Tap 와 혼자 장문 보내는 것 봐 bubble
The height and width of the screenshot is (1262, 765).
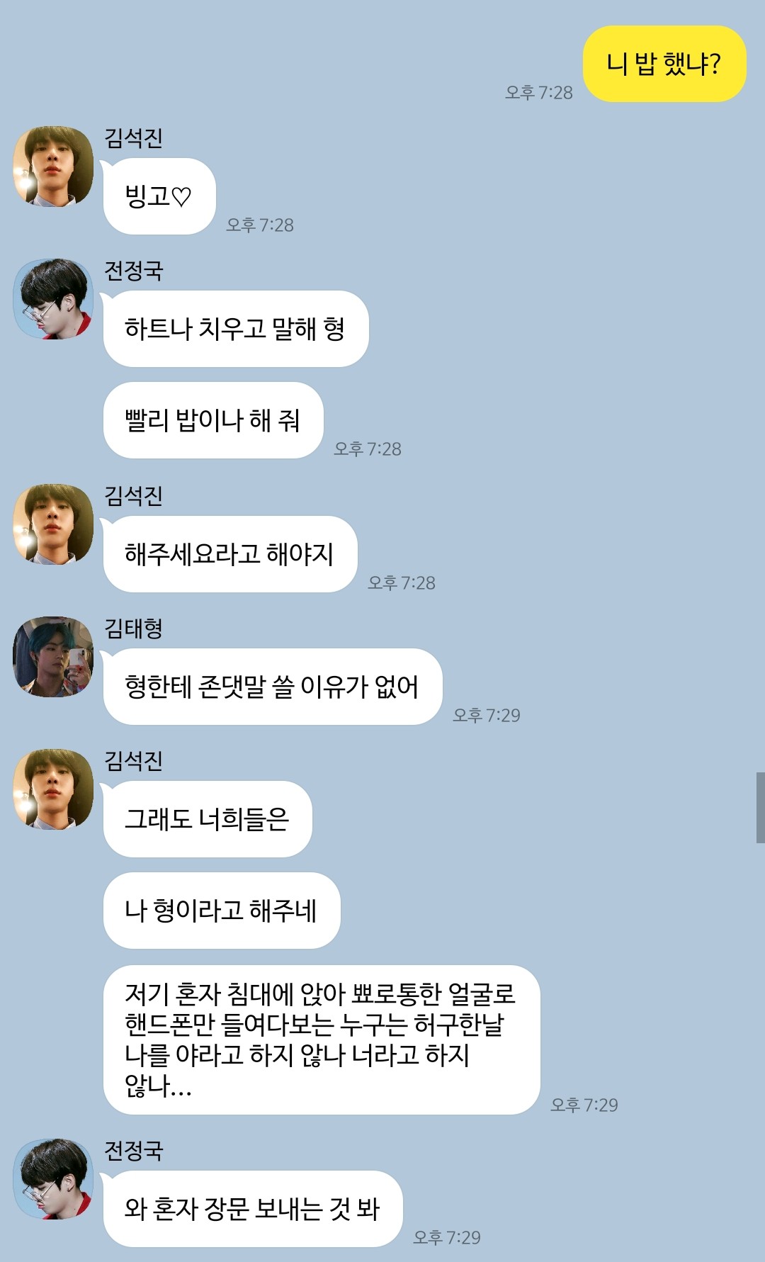[x=253, y=1209]
